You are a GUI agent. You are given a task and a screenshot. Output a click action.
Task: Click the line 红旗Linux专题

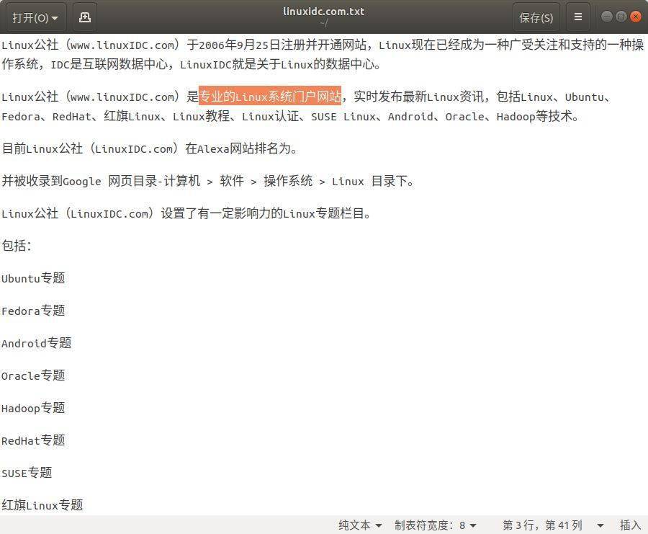click(x=42, y=505)
